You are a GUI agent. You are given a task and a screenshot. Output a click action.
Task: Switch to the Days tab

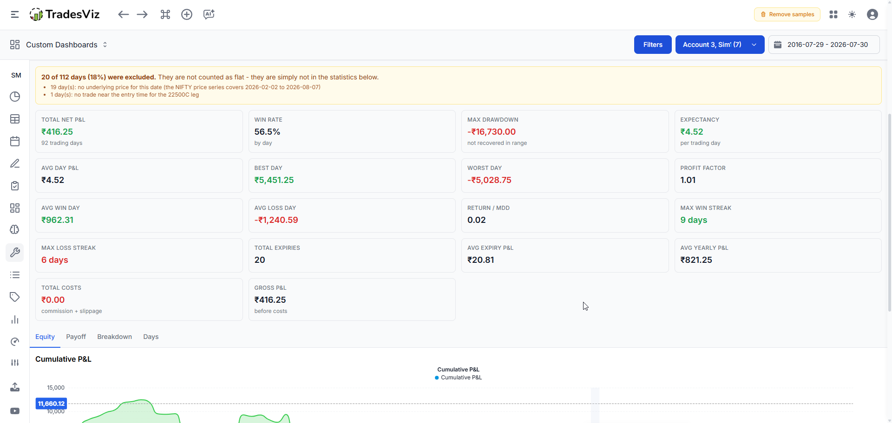point(151,337)
